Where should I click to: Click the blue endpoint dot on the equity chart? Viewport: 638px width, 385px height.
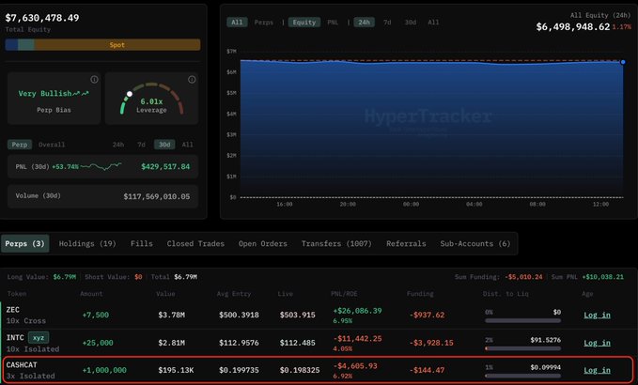[x=623, y=62]
